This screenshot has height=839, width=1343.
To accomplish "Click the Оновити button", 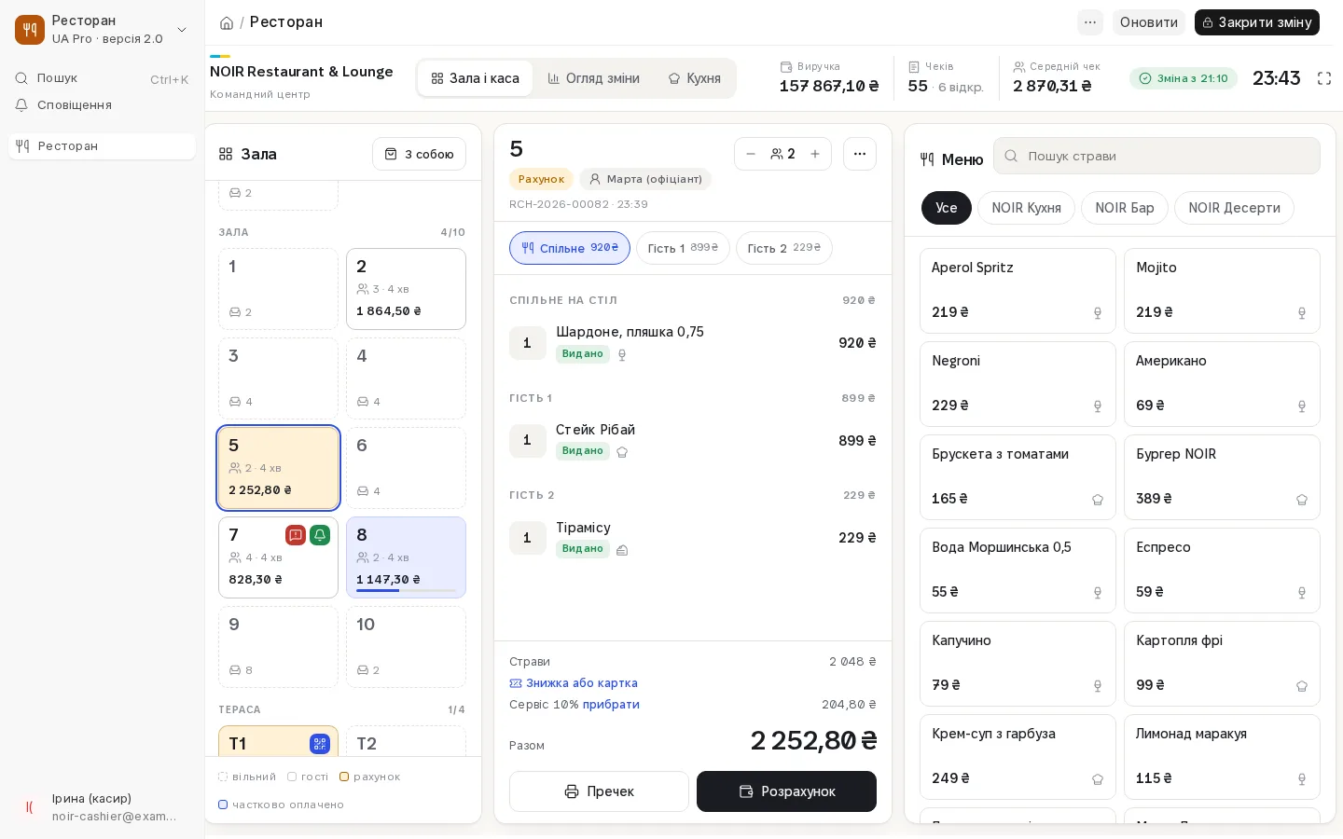I will click(x=1149, y=22).
